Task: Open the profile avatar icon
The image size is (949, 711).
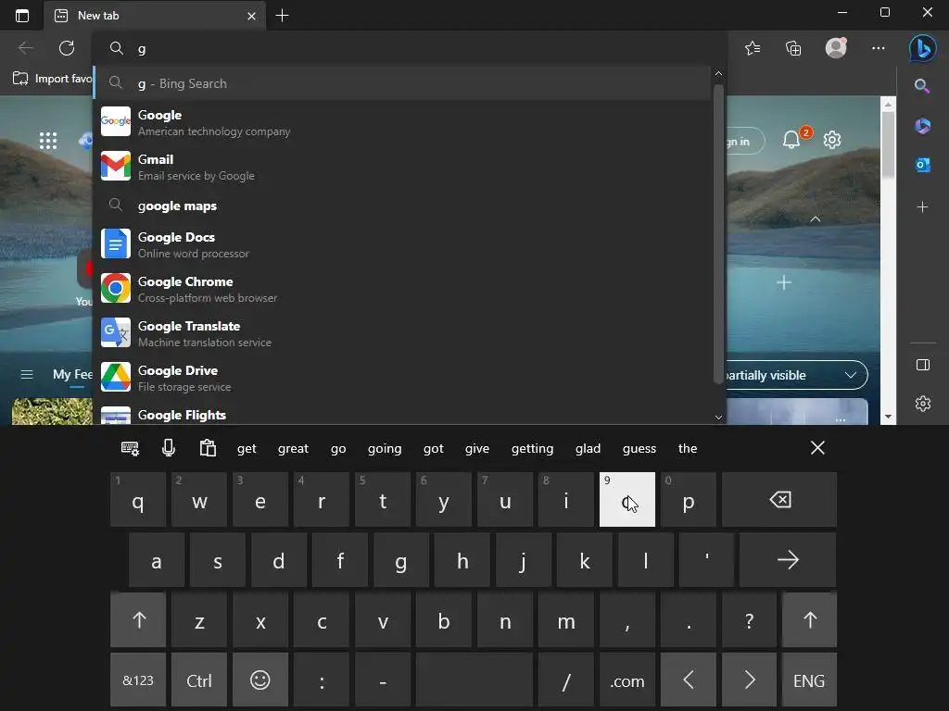Action: pos(836,48)
